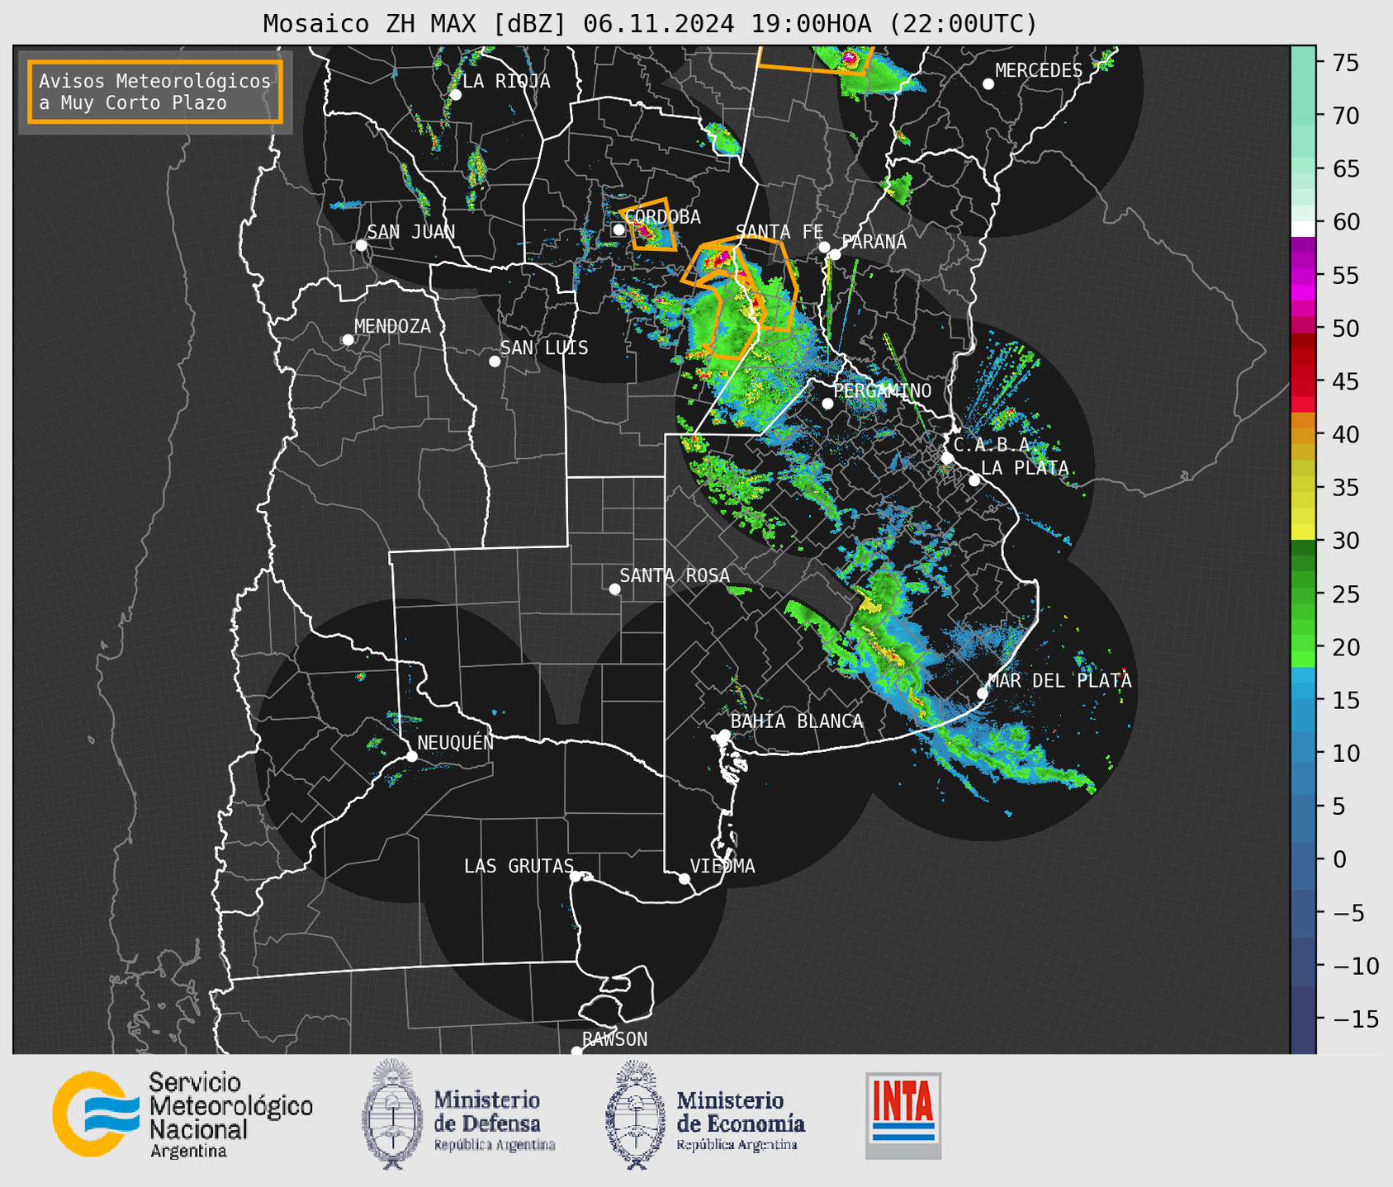
Task: Select the PERGAMINO city label
Action: [882, 390]
